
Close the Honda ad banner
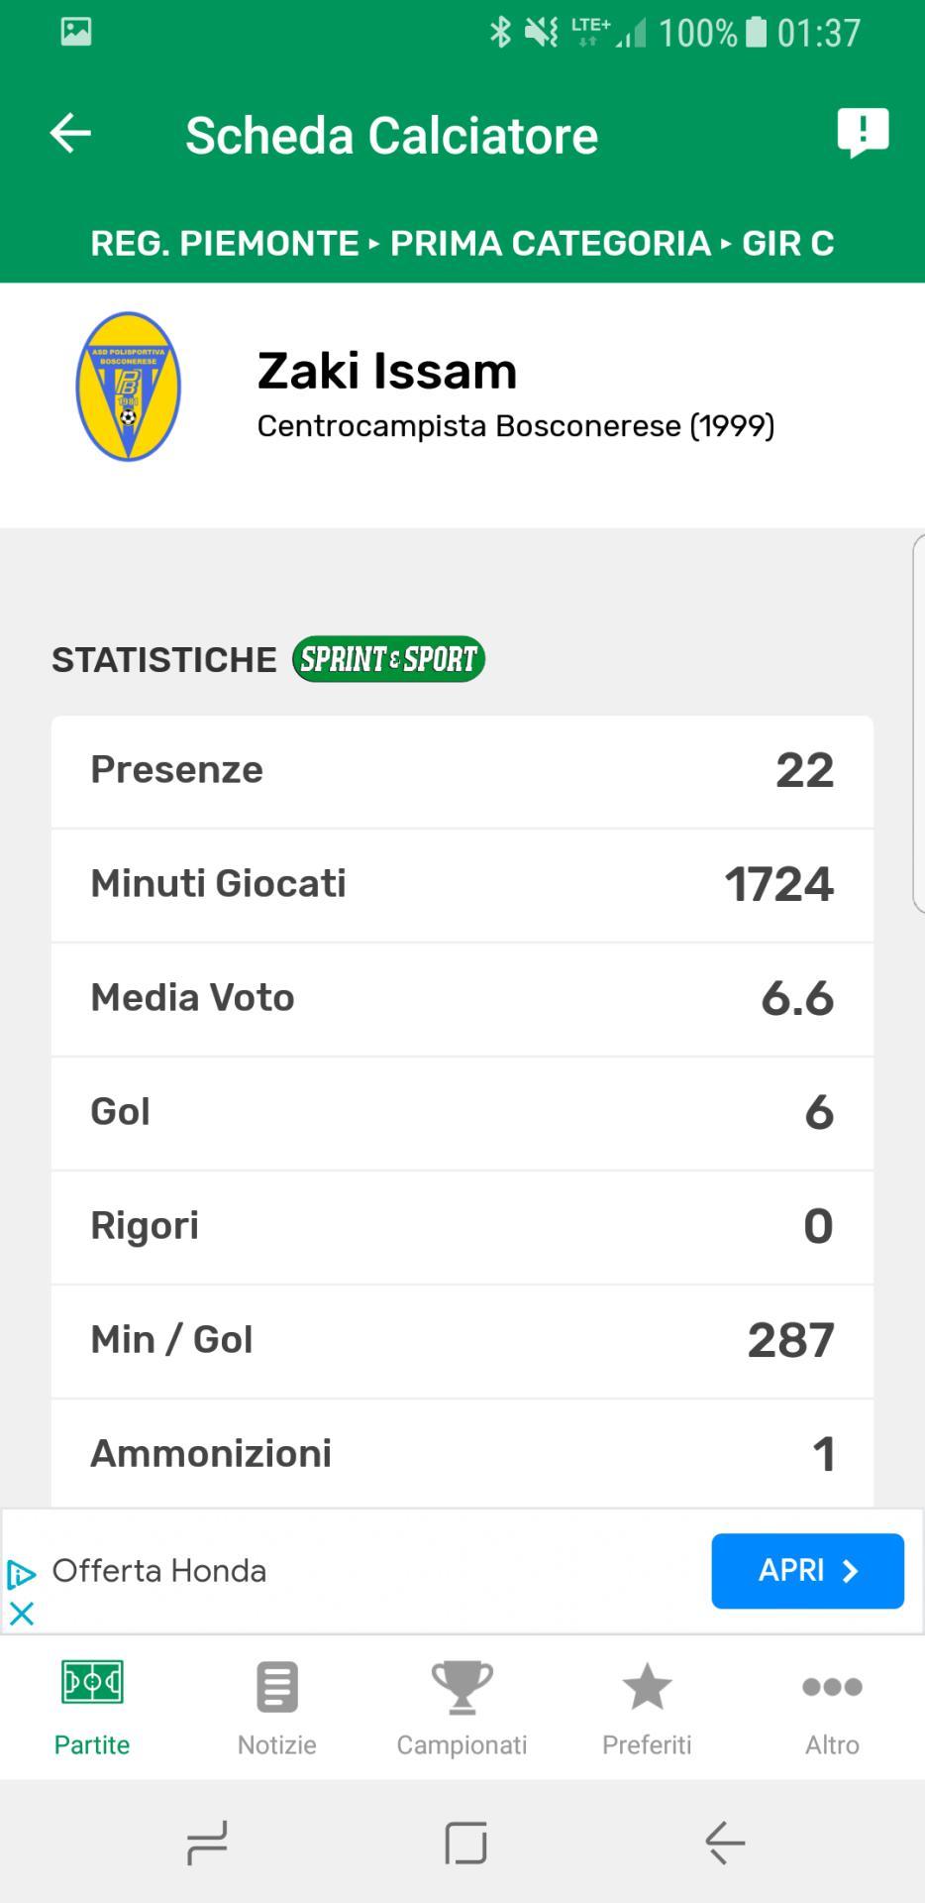pos(21,1615)
